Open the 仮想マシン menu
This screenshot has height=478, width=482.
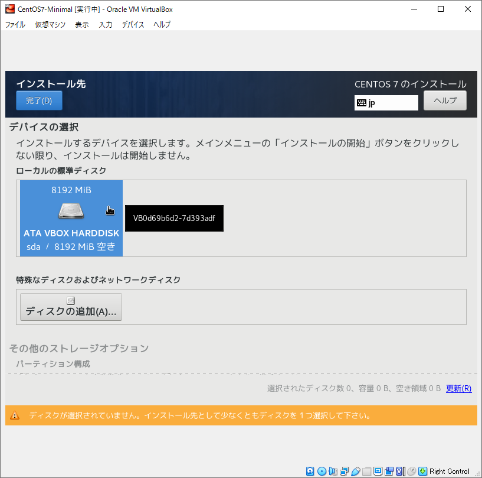click(x=50, y=25)
